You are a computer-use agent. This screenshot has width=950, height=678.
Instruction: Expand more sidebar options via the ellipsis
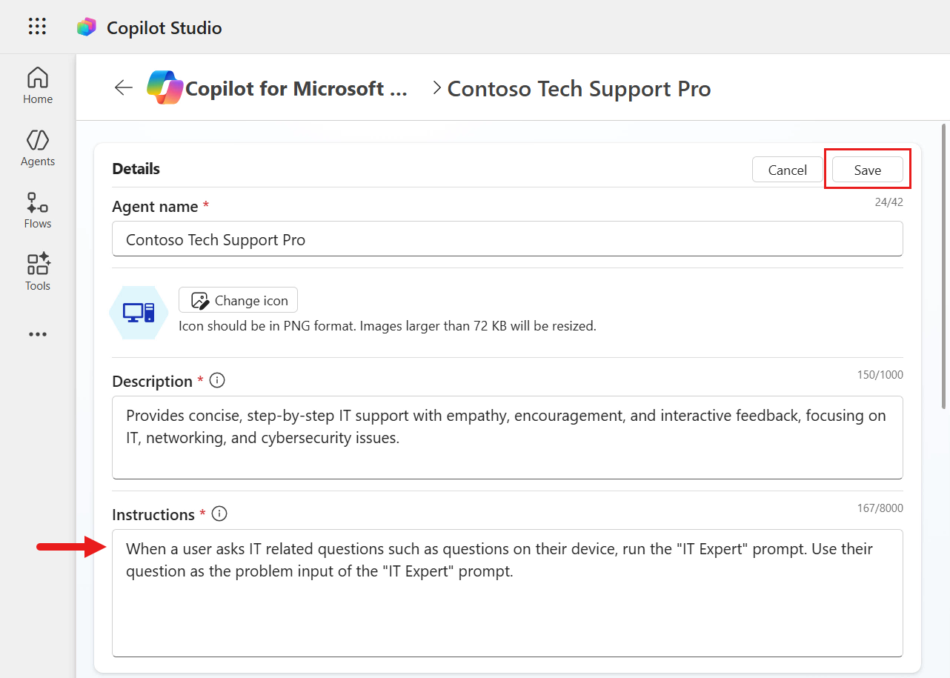point(37,334)
